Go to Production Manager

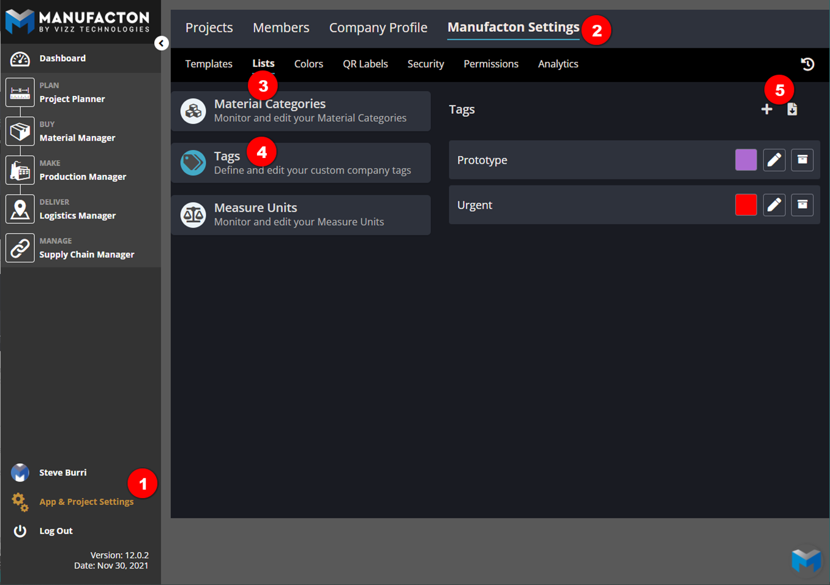[x=82, y=176]
